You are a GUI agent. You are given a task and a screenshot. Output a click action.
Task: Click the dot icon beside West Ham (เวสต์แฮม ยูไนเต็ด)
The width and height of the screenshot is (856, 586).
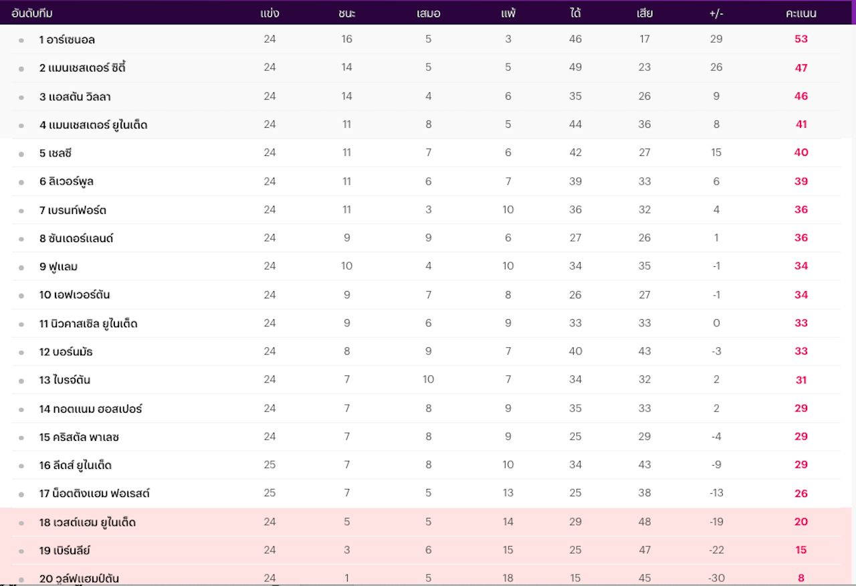[21, 523]
